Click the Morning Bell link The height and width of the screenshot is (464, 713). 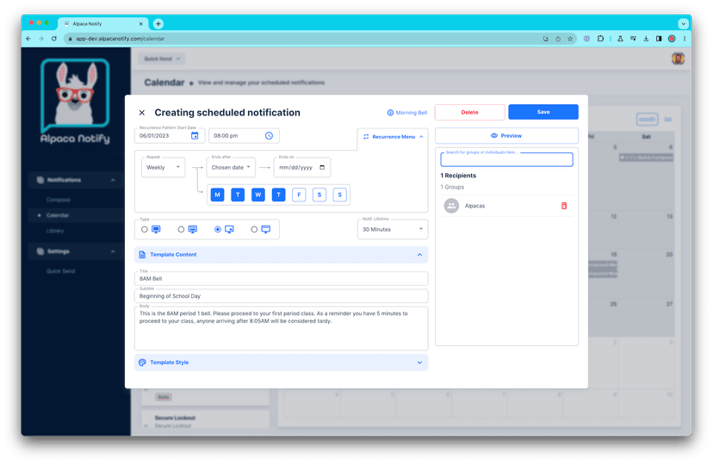click(411, 113)
